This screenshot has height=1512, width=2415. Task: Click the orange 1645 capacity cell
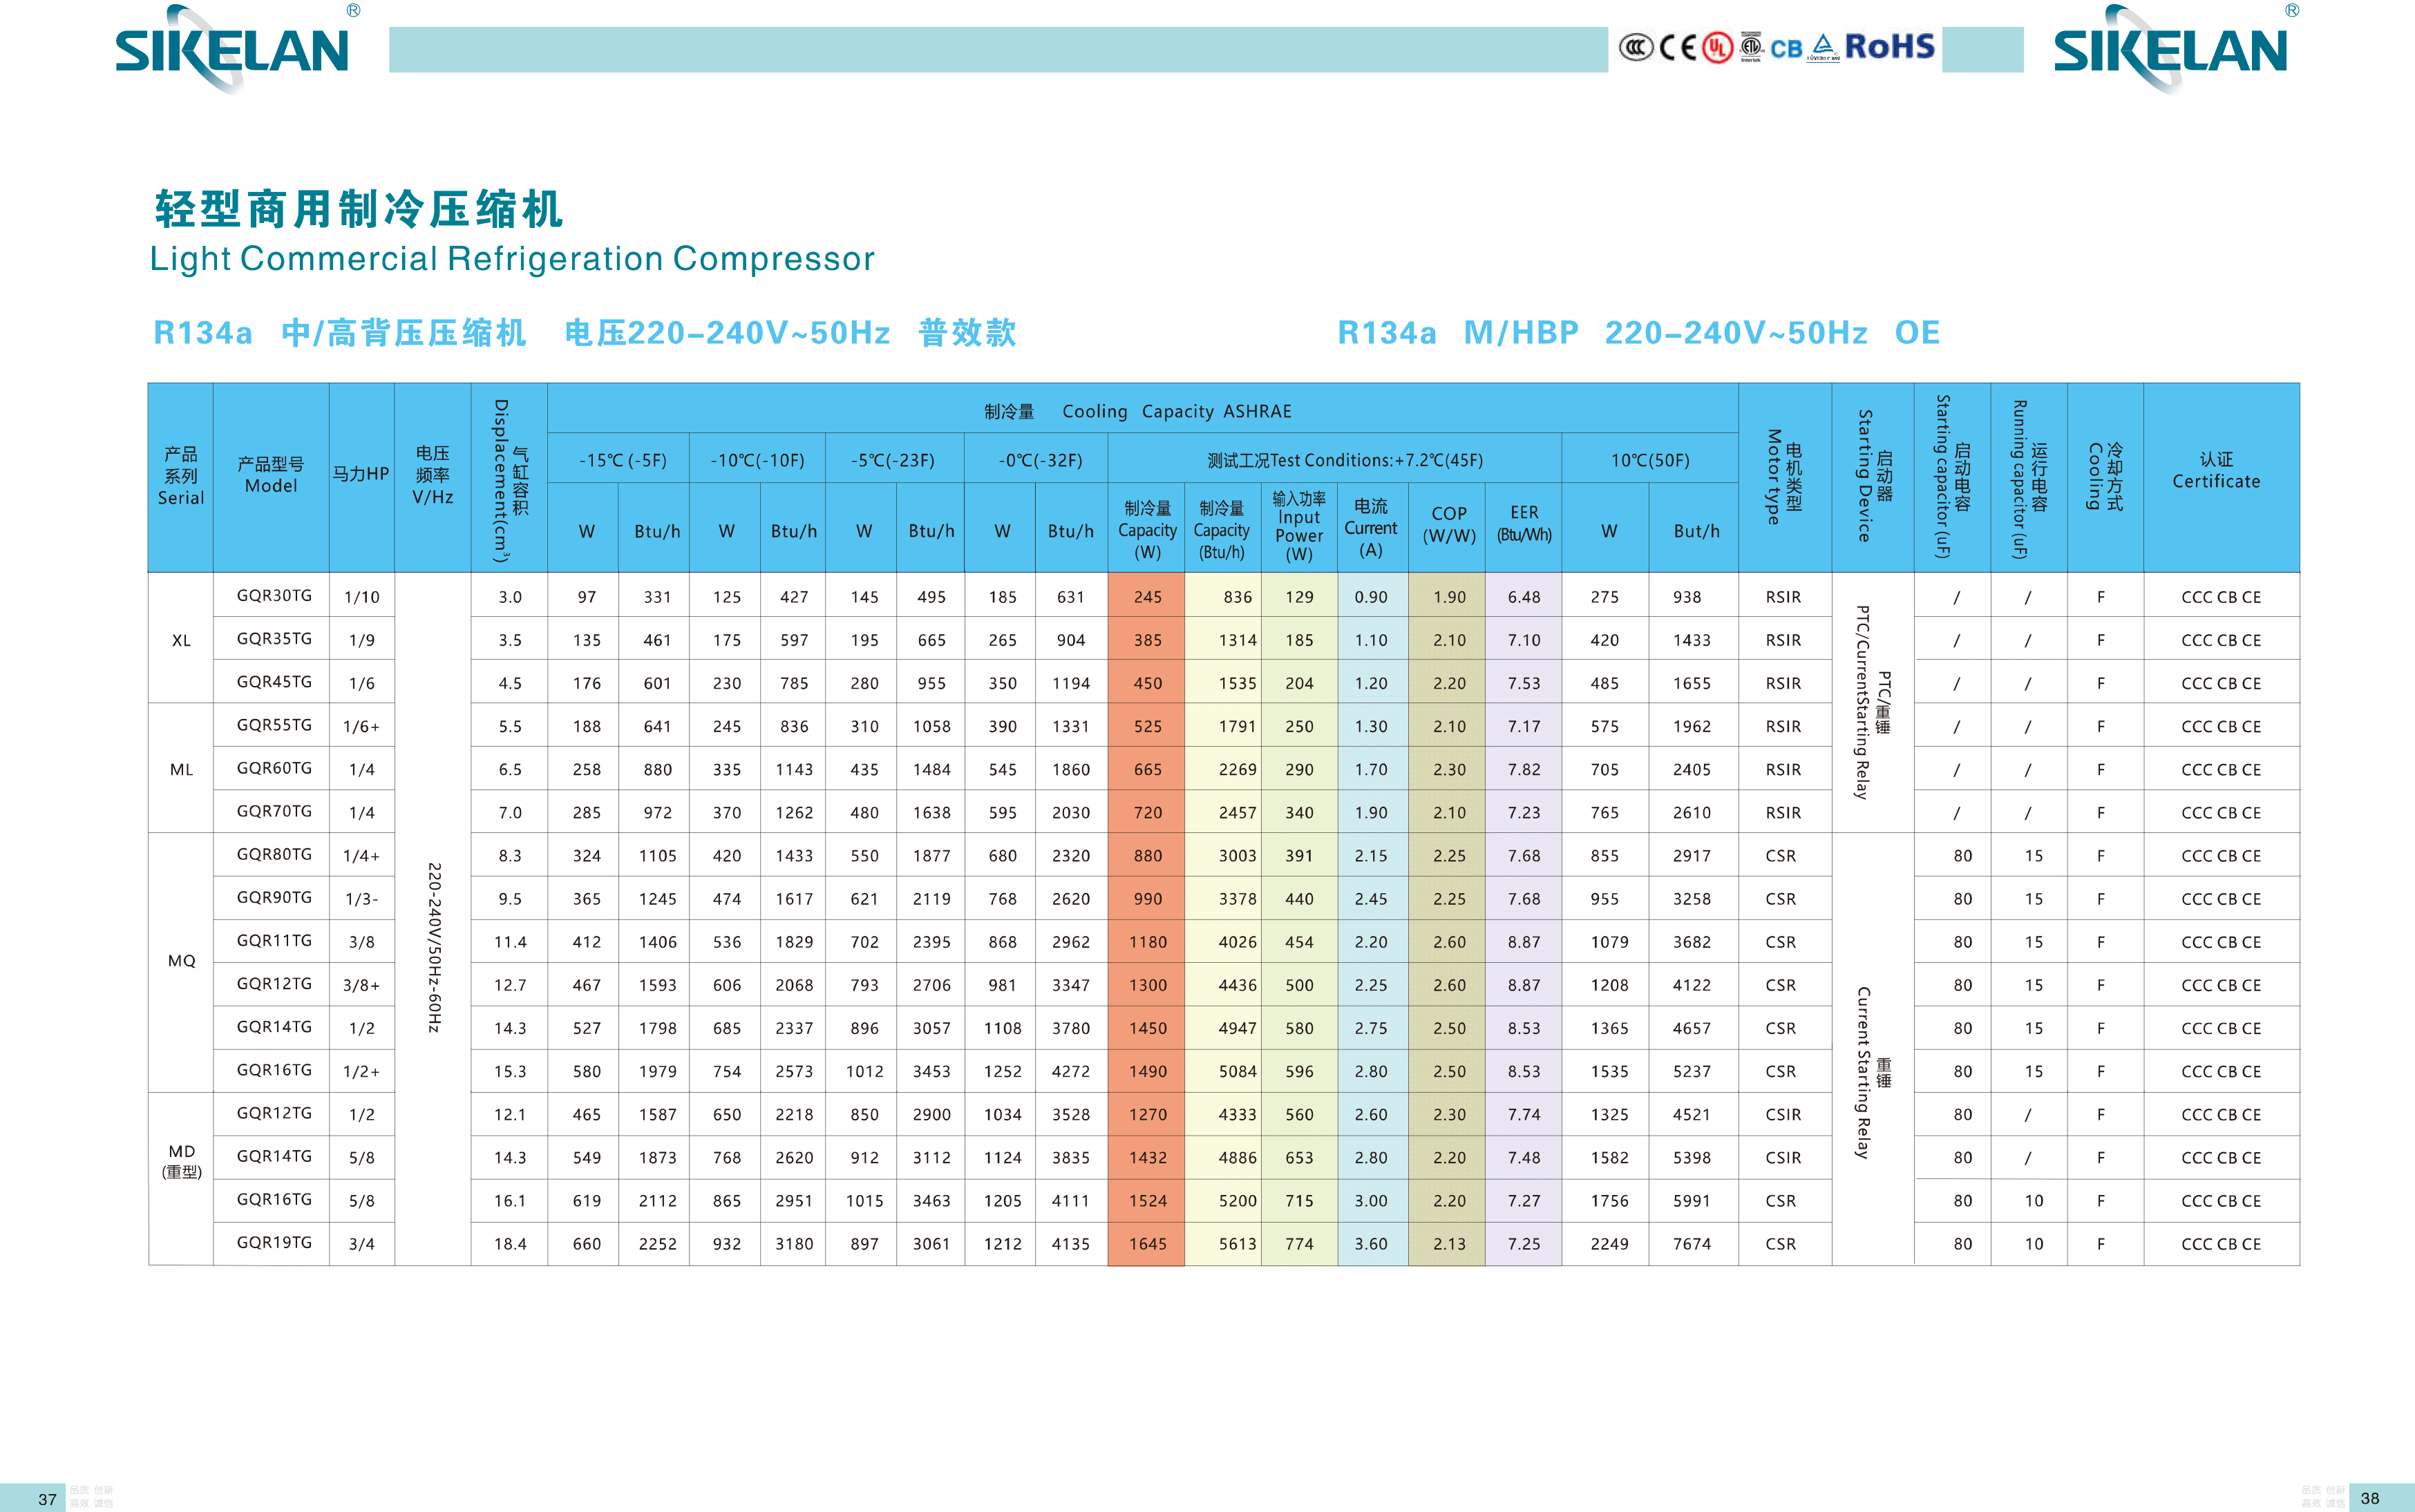click(1148, 1243)
